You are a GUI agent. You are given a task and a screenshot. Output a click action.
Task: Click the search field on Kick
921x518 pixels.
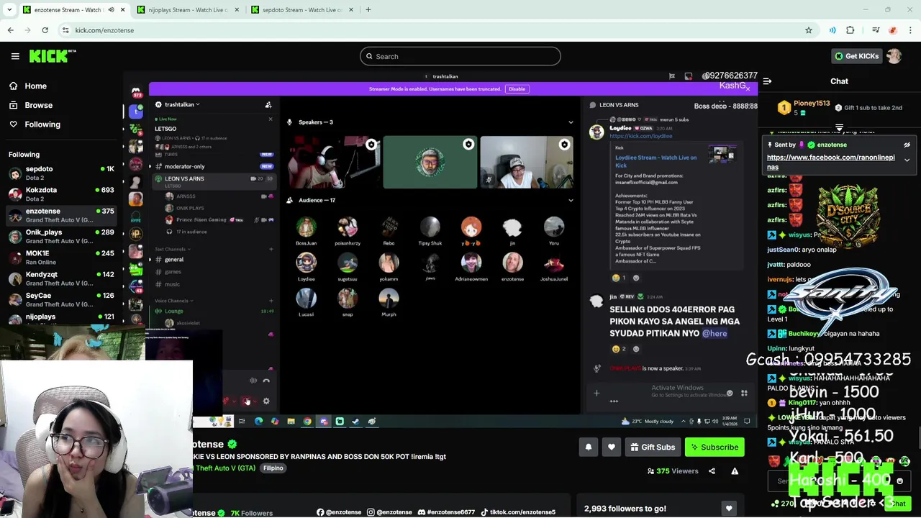click(460, 56)
